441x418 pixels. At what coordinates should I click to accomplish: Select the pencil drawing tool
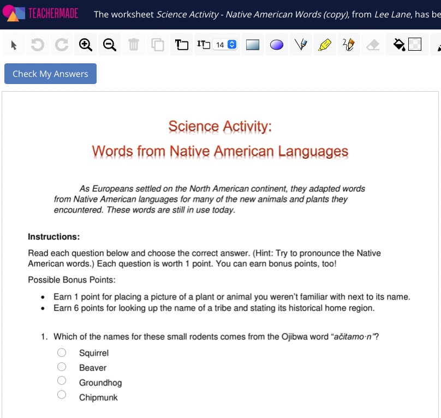[349, 44]
